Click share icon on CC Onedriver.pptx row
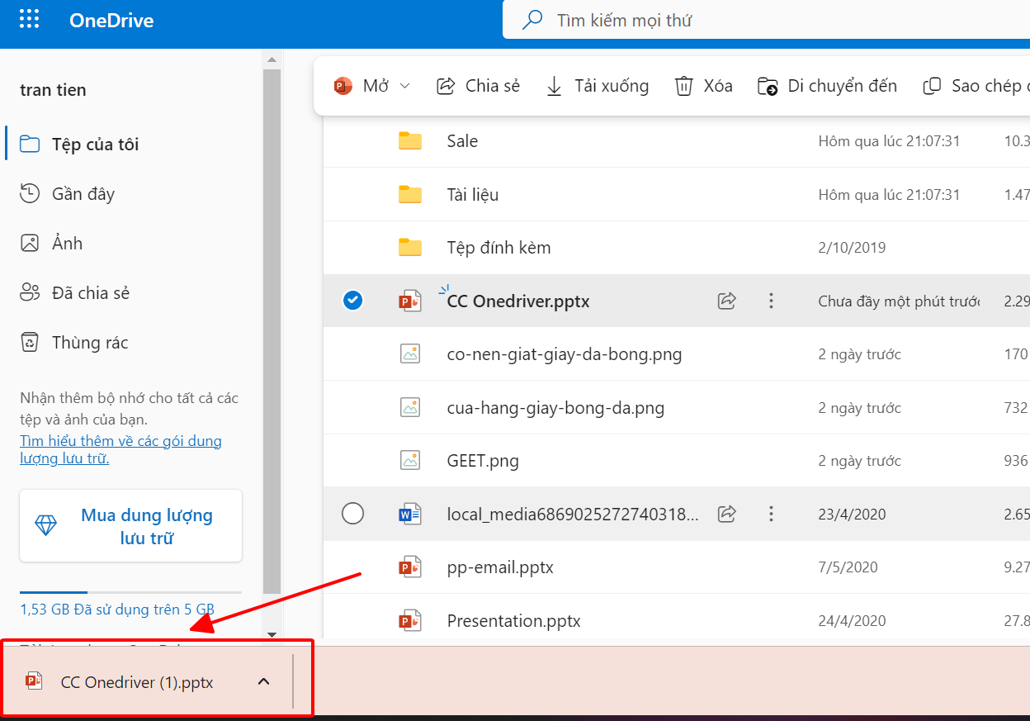Viewport: 1030px width, 721px height. (x=726, y=301)
